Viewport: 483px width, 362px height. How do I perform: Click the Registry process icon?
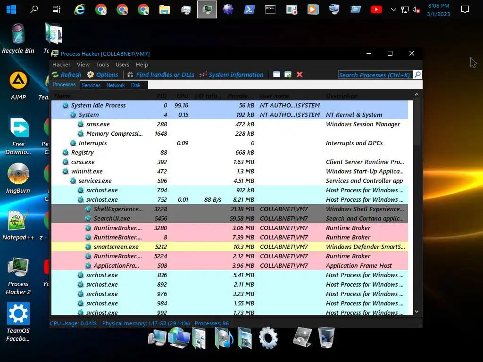[x=65, y=153]
